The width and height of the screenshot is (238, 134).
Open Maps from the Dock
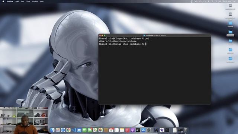(95, 130)
